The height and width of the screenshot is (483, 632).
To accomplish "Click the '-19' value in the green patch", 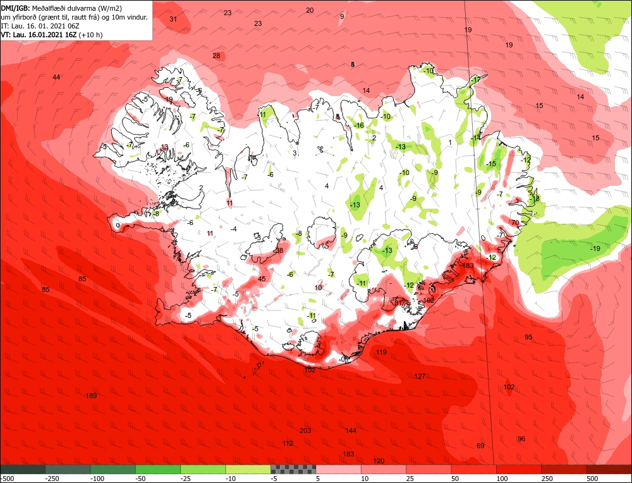I will [595, 248].
